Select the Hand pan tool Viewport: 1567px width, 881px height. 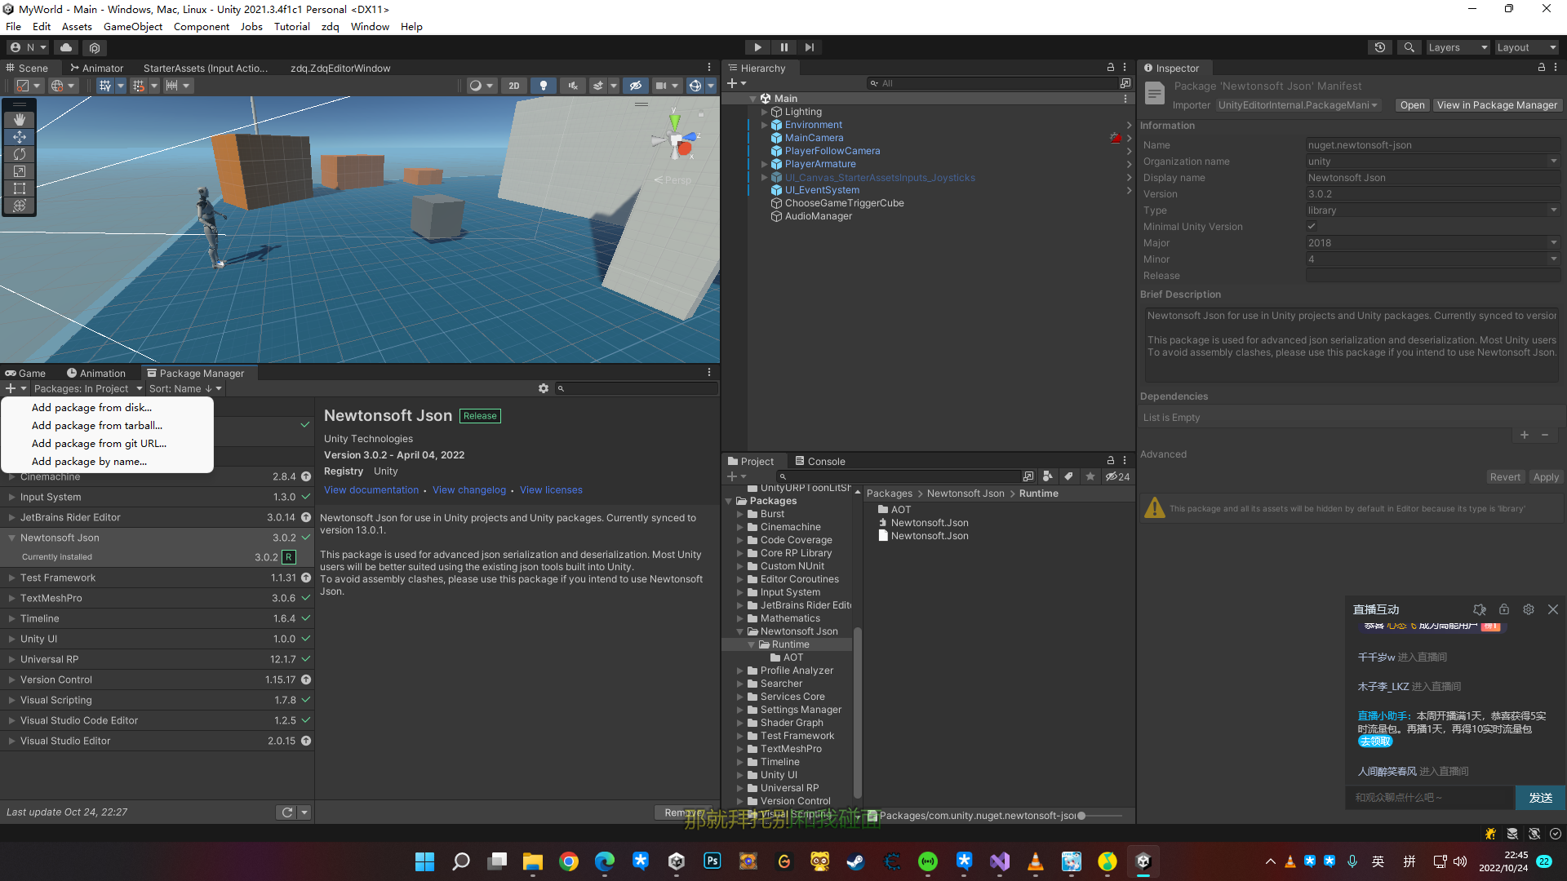pyautogui.click(x=19, y=120)
